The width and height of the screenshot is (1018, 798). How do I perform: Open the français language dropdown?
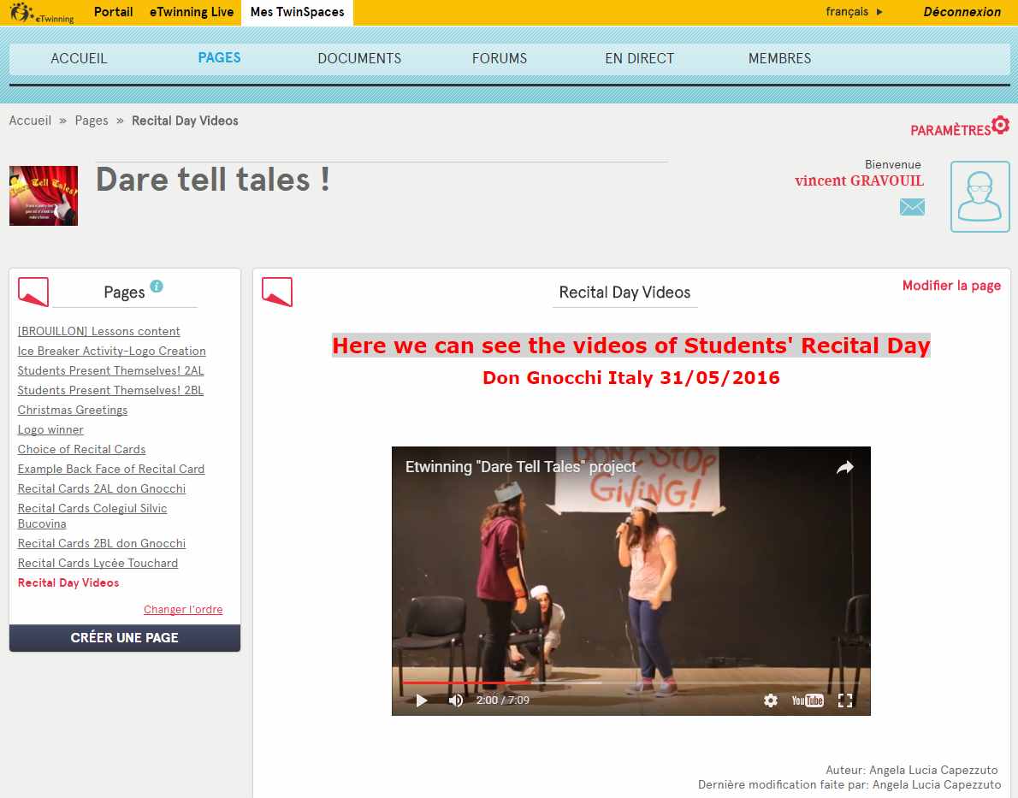(x=854, y=12)
